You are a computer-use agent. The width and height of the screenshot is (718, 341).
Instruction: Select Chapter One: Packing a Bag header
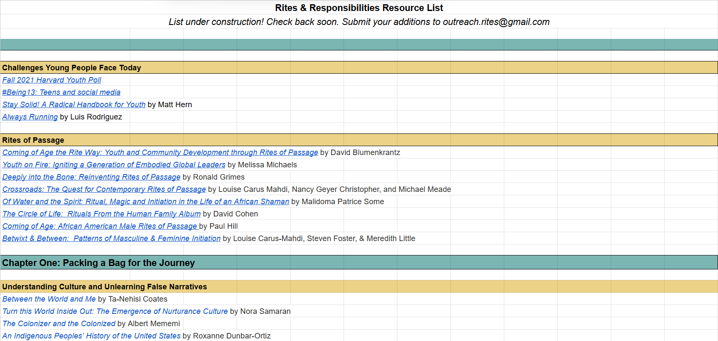98,263
